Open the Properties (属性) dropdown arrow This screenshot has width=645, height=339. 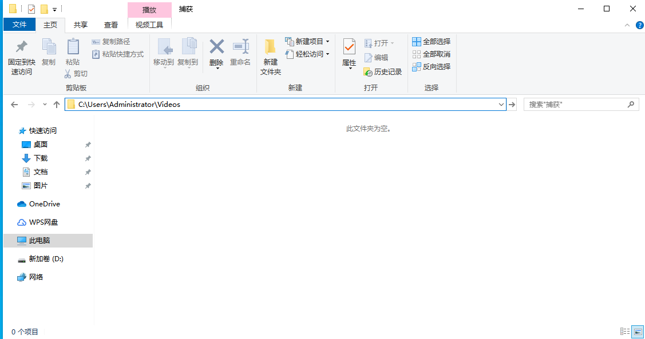350,69
